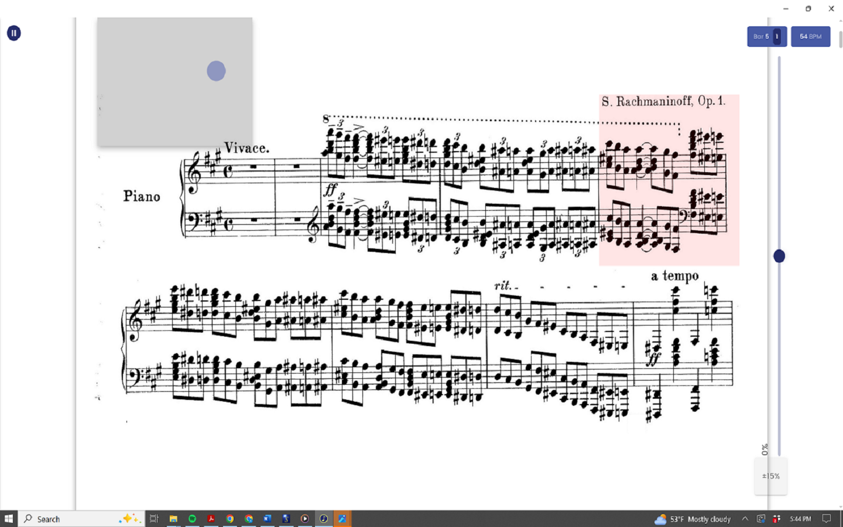This screenshot has width=843, height=527.
Task: Open File Explorer from the taskbar
Action: pyautogui.click(x=173, y=519)
